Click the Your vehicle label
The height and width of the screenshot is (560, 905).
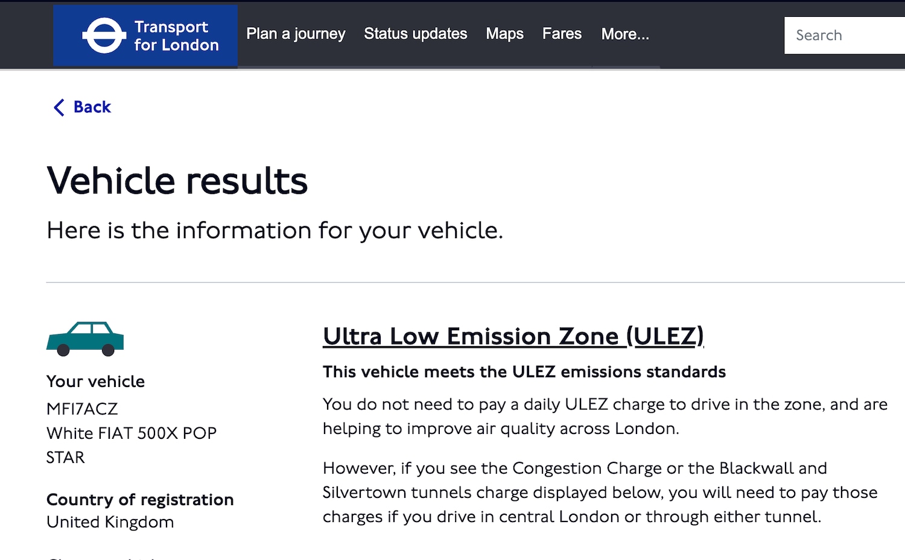tap(95, 382)
